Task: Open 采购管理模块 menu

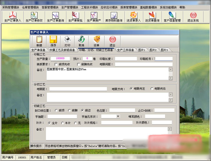Action: pos(11,8)
